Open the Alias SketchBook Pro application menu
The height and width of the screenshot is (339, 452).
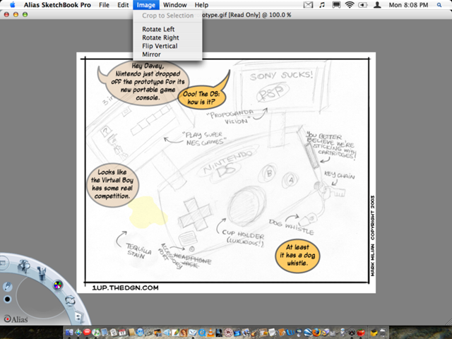(x=57, y=5)
